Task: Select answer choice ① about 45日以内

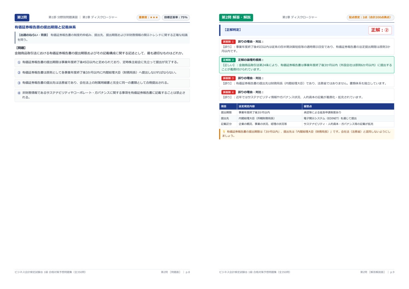Action: coord(102,62)
